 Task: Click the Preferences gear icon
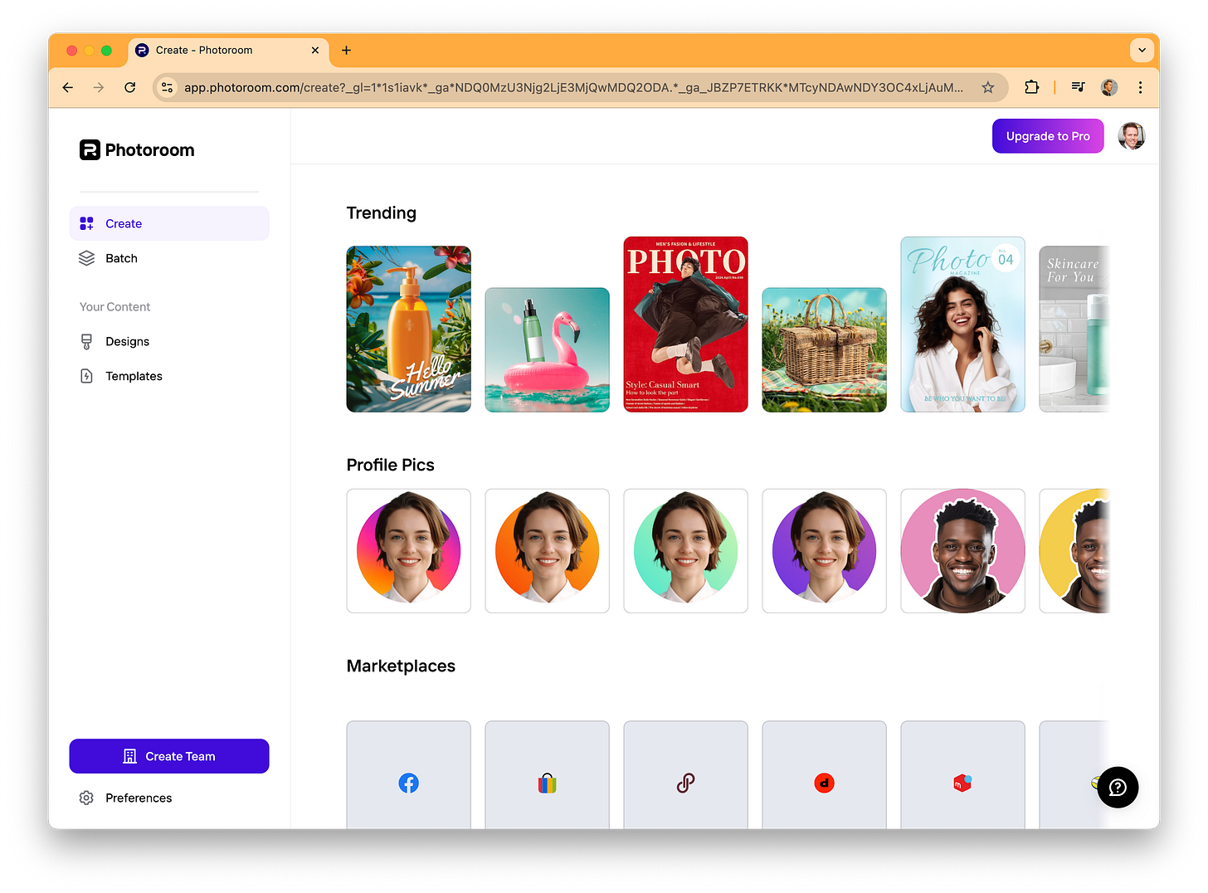(86, 798)
